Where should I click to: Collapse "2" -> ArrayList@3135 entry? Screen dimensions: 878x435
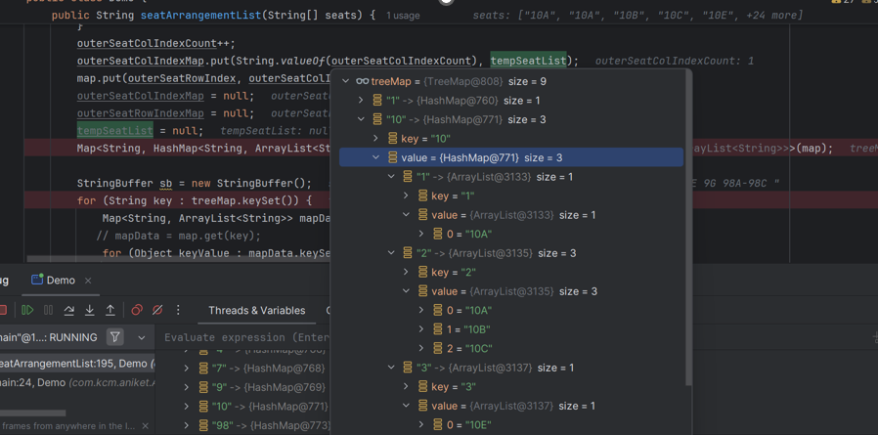(x=391, y=253)
